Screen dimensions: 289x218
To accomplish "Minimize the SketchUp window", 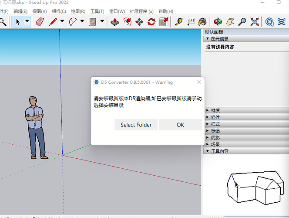I will 262,2.
